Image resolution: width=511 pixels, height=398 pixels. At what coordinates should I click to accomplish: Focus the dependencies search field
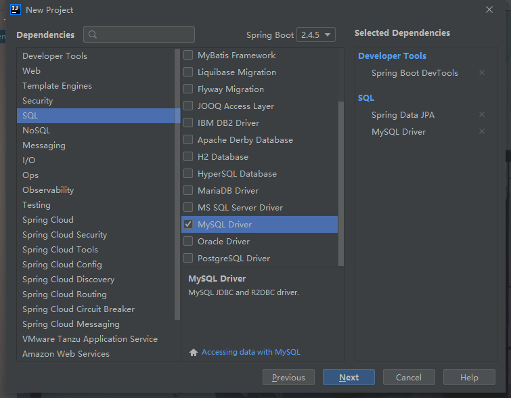[x=139, y=35]
